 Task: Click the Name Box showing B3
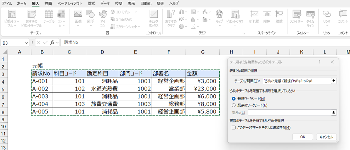(13, 43)
